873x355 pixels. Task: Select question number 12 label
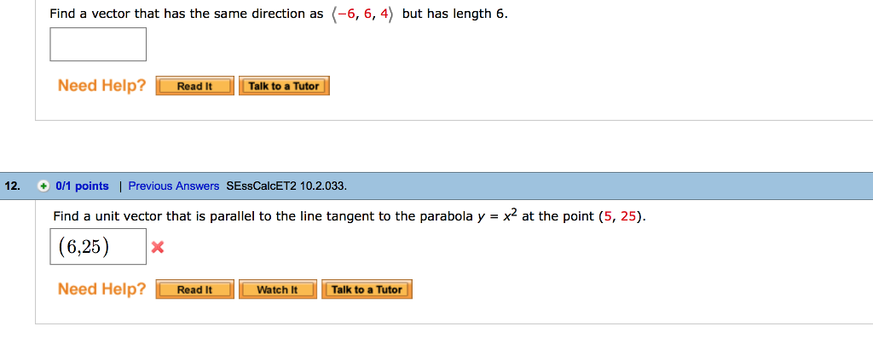[x=12, y=186]
